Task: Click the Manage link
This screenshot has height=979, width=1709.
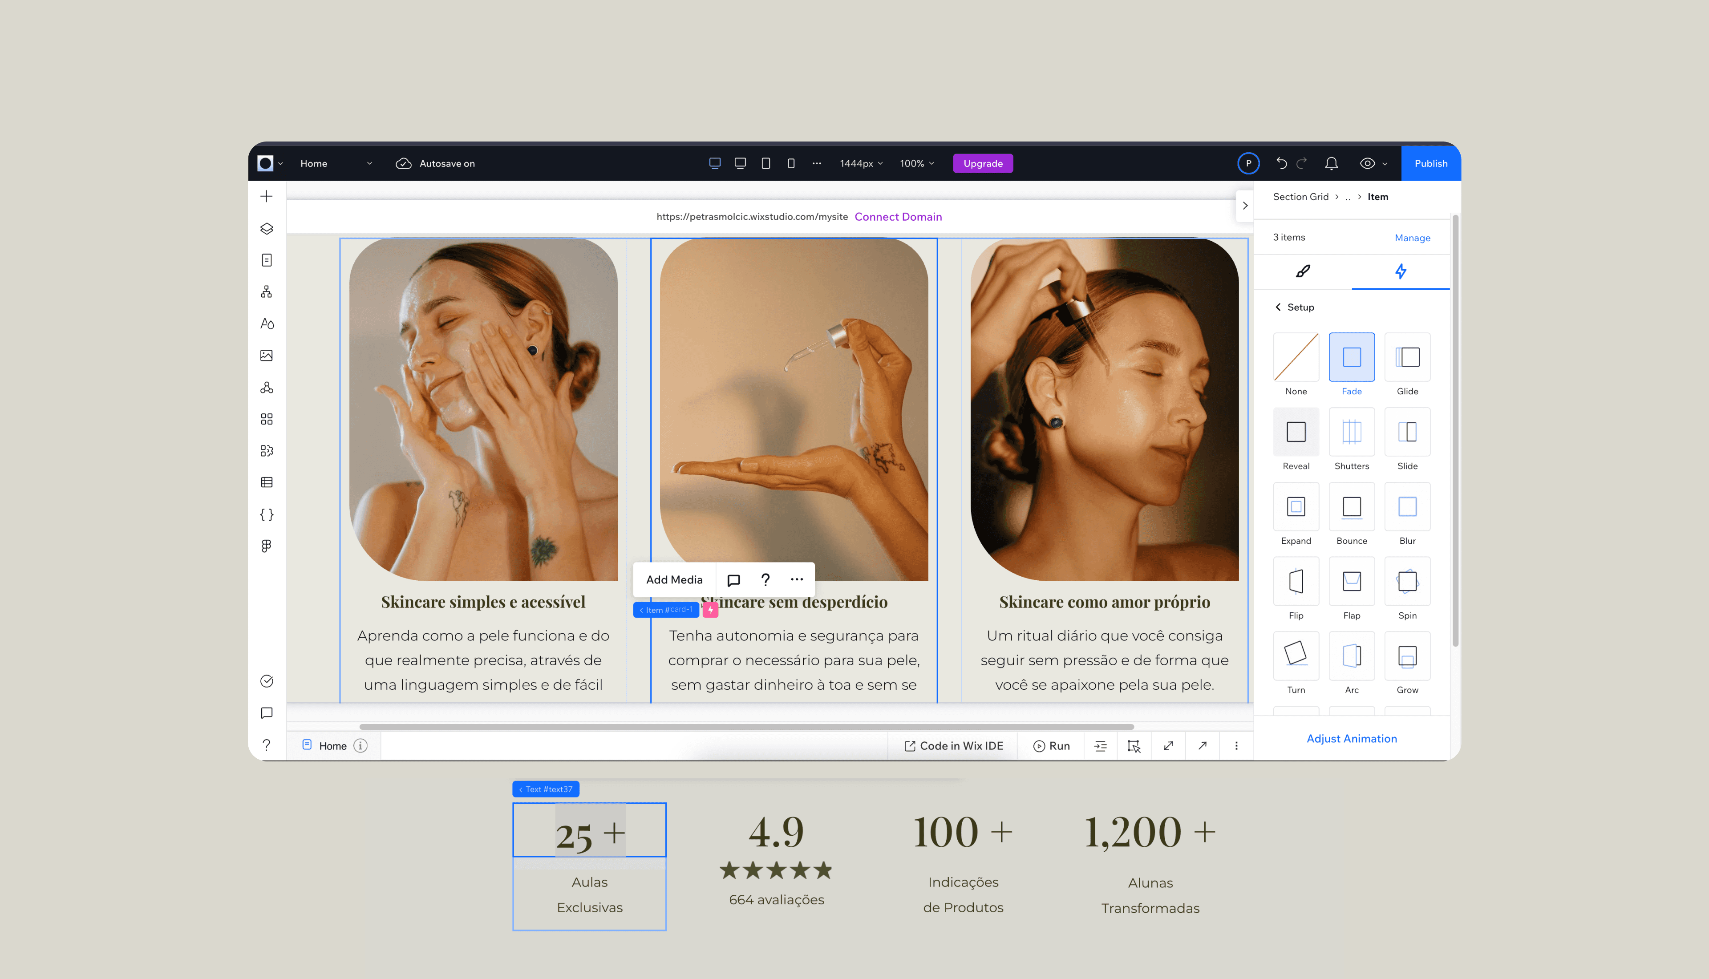Action: point(1412,238)
